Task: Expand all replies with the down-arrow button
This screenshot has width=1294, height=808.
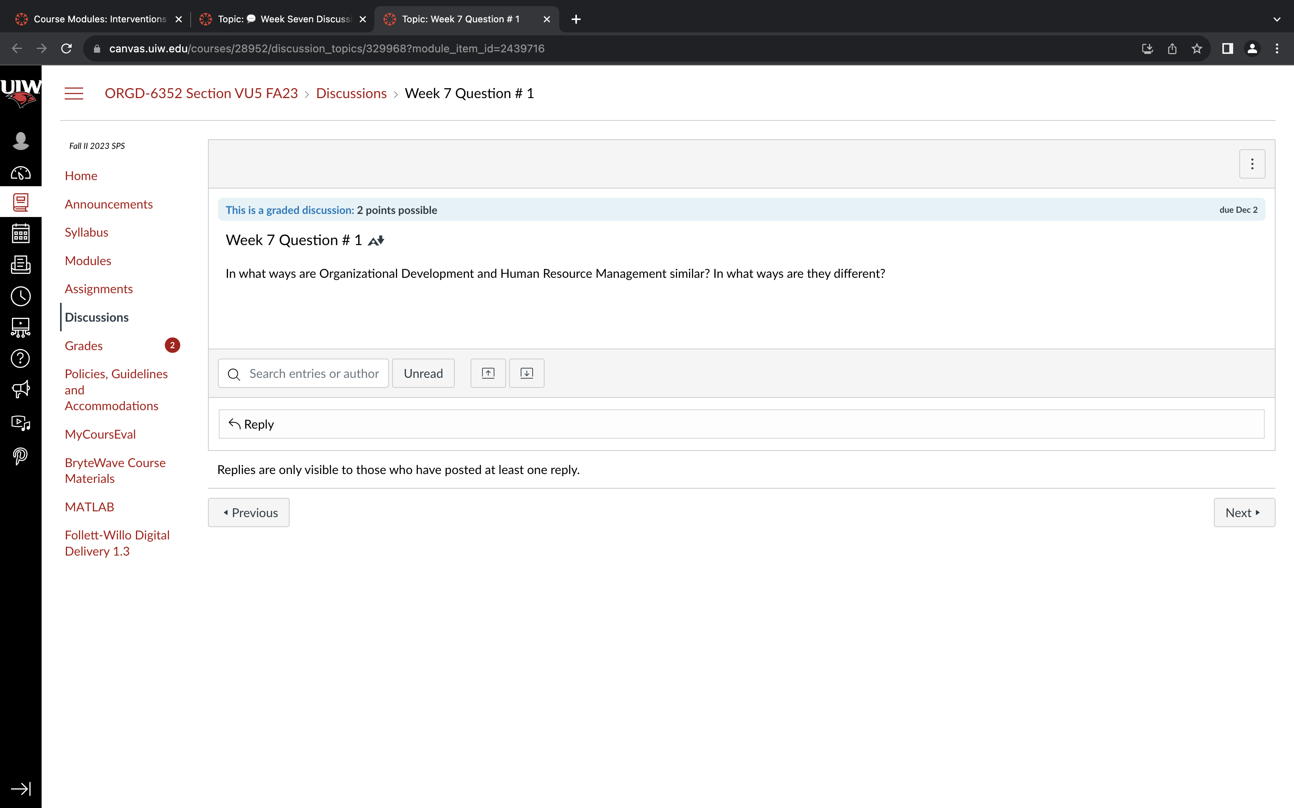Action: pos(526,373)
